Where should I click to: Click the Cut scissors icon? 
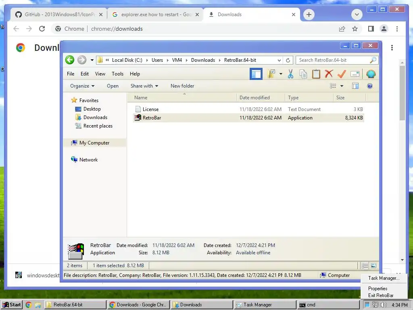(x=290, y=74)
